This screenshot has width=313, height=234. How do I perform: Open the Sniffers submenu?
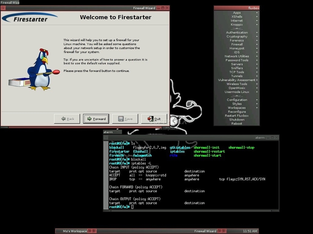[237, 68]
